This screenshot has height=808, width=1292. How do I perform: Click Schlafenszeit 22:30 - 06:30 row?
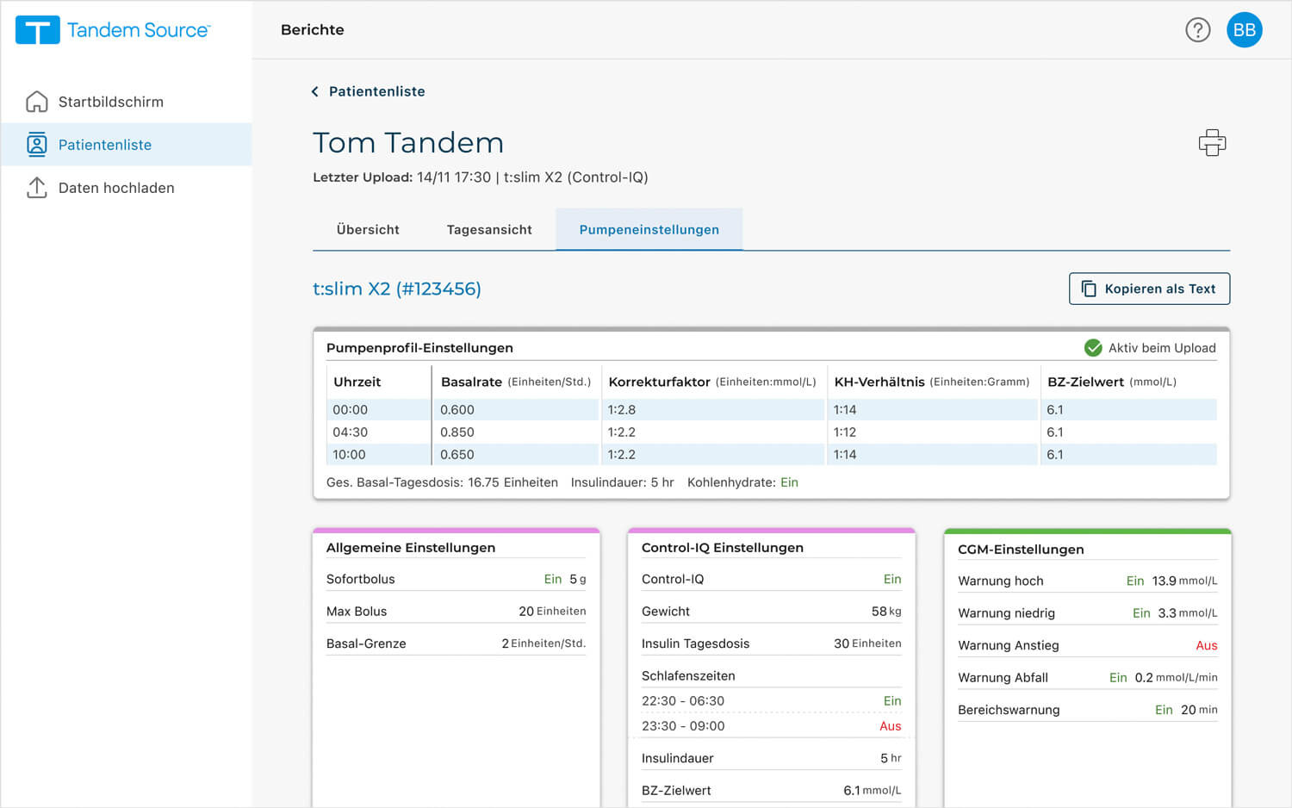[x=771, y=700]
